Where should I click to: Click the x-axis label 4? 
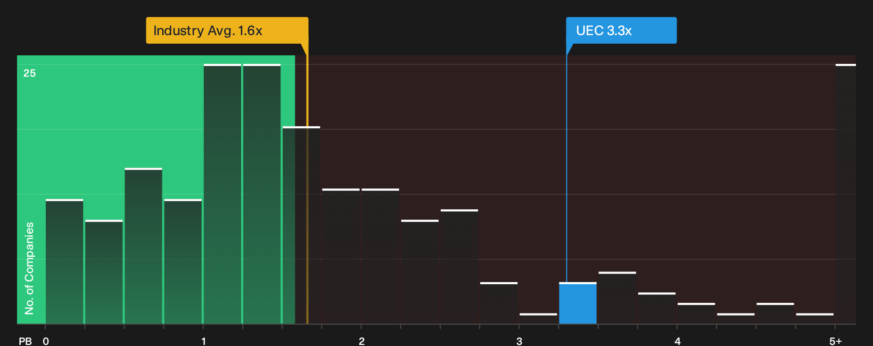pos(678,341)
